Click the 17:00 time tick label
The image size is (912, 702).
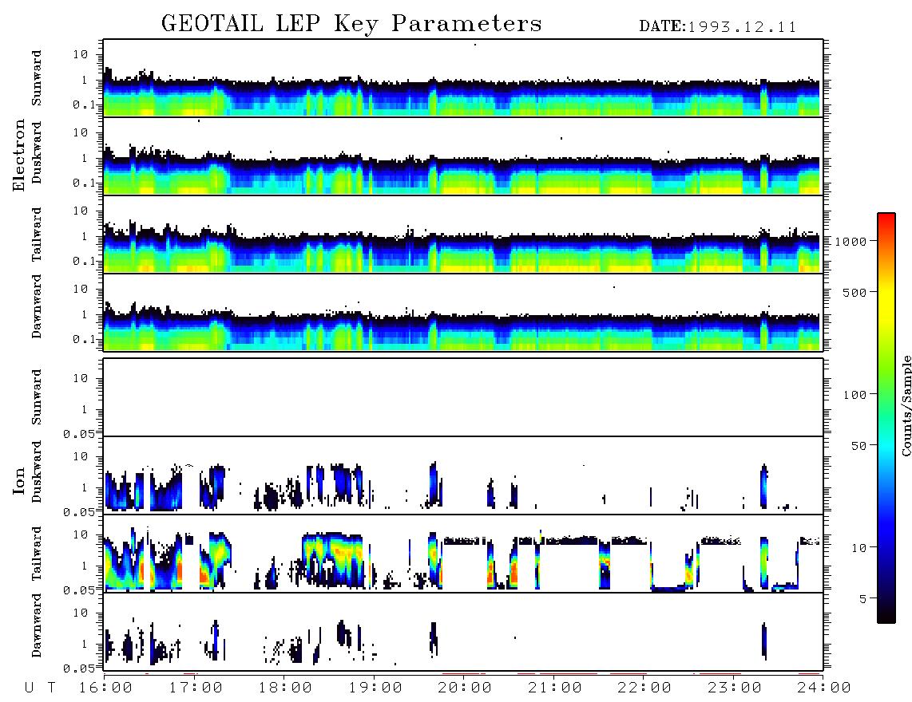point(196,688)
